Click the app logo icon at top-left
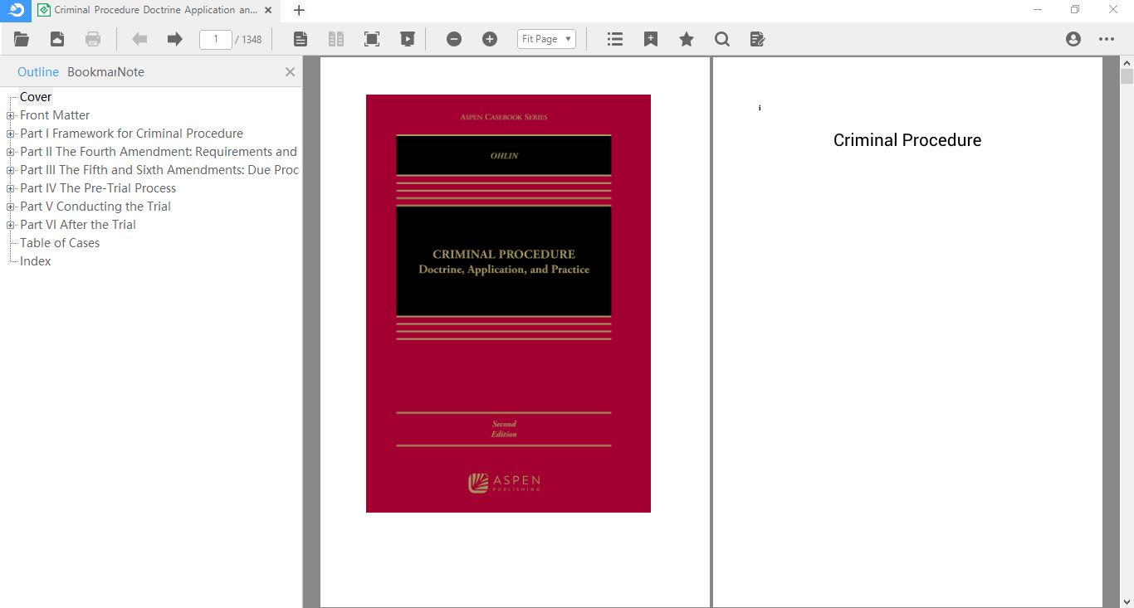The image size is (1134, 608). pos(16,10)
